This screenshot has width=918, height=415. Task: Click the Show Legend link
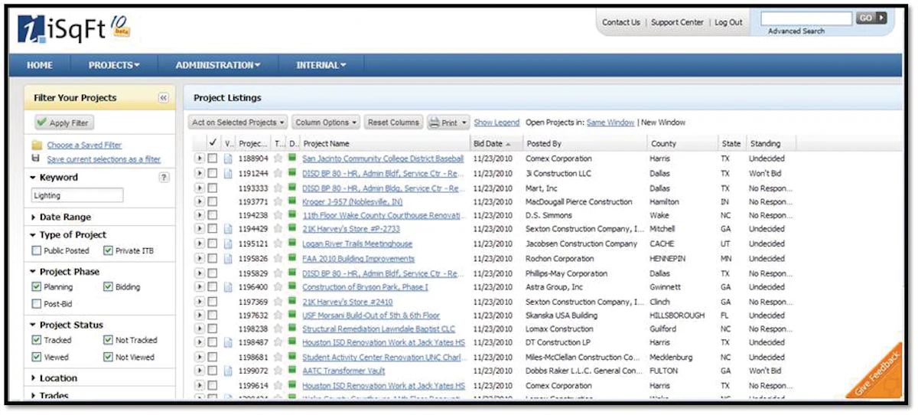(x=496, y=123)
